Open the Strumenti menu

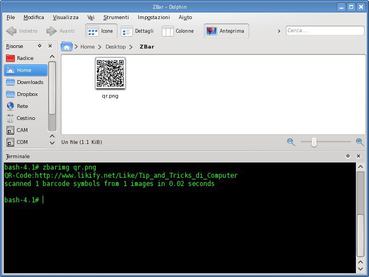(116, 17)
